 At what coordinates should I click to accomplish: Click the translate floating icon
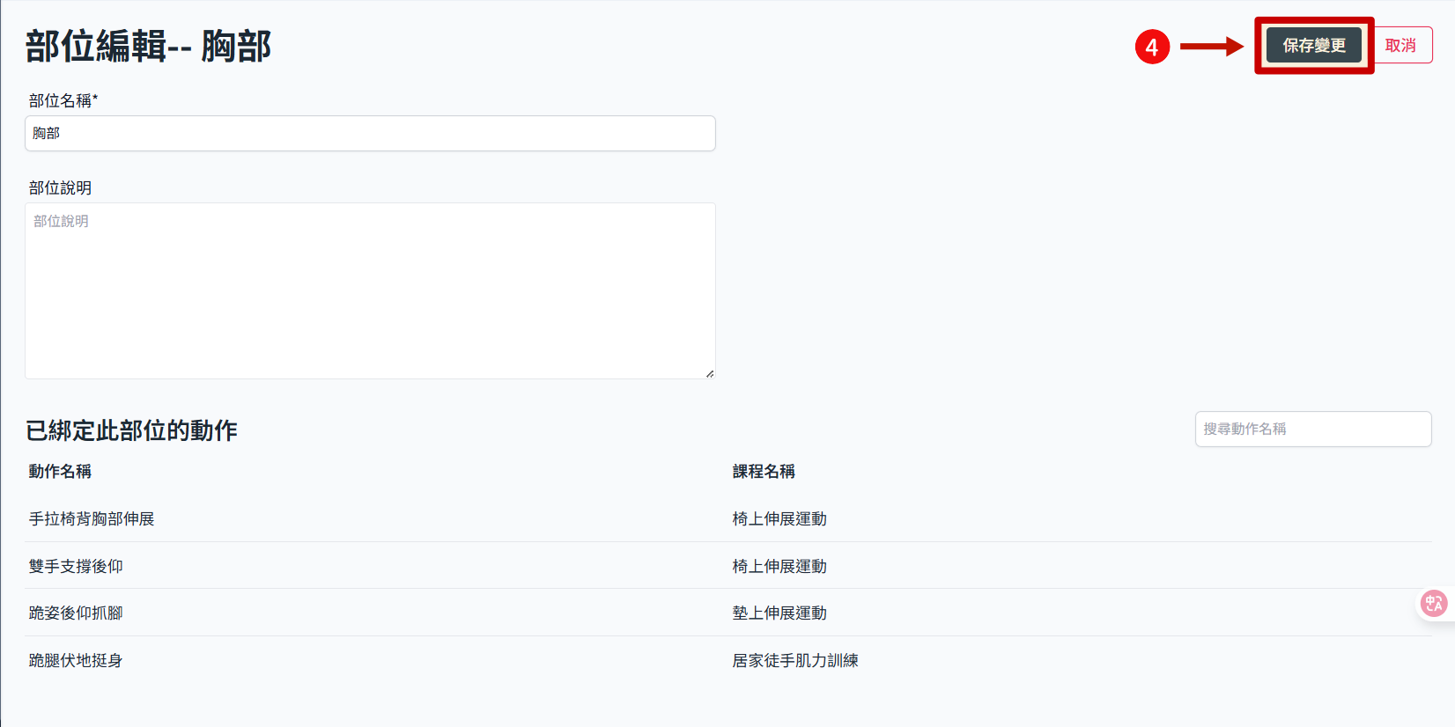[1434, 604]
